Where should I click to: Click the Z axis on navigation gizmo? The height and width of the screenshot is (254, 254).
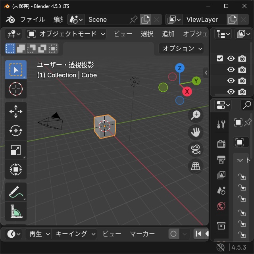tap(180, 68)
